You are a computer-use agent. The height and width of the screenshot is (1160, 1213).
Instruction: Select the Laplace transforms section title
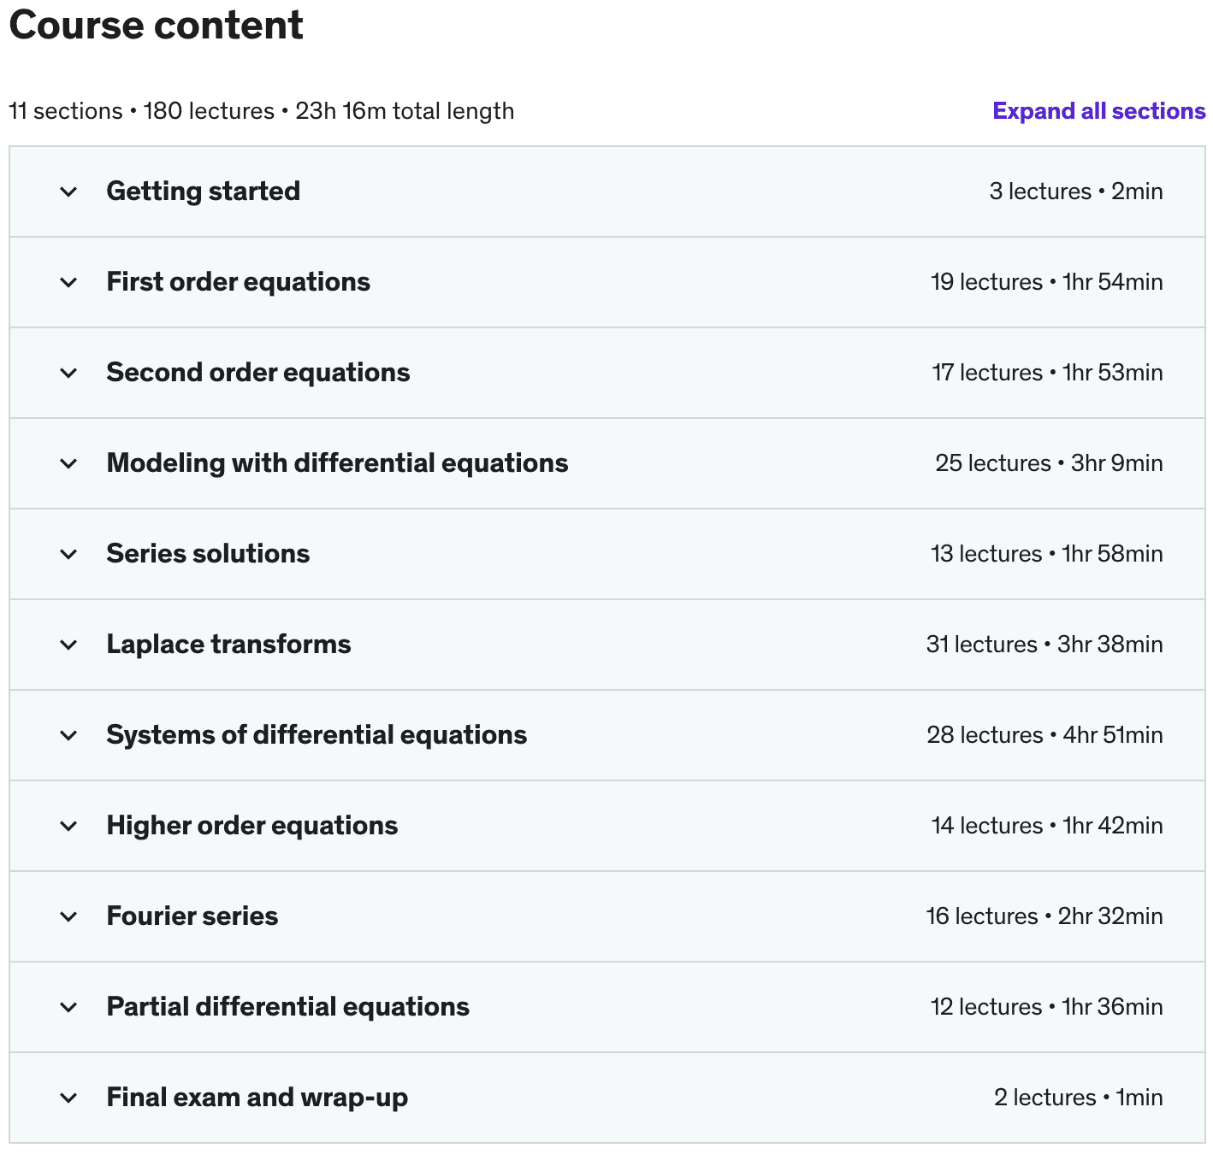click(x=228, y=645)
